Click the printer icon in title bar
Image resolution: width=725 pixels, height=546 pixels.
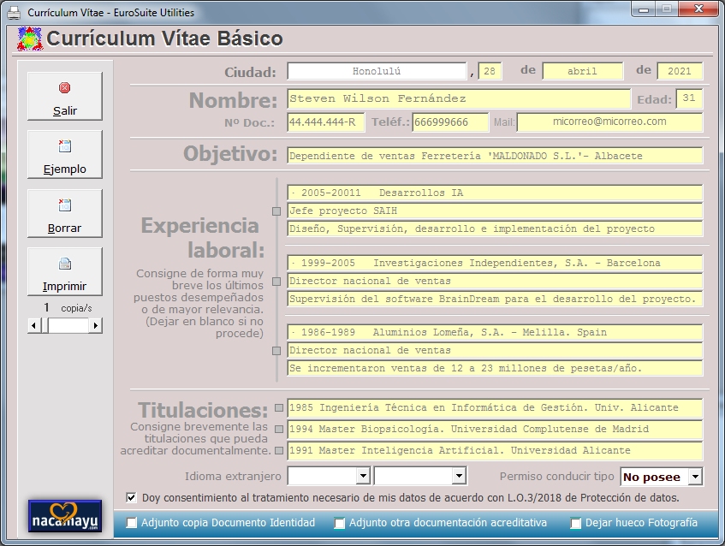[14, 12]
